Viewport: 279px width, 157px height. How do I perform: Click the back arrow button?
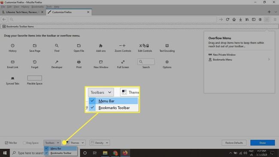tap(4, 19)
